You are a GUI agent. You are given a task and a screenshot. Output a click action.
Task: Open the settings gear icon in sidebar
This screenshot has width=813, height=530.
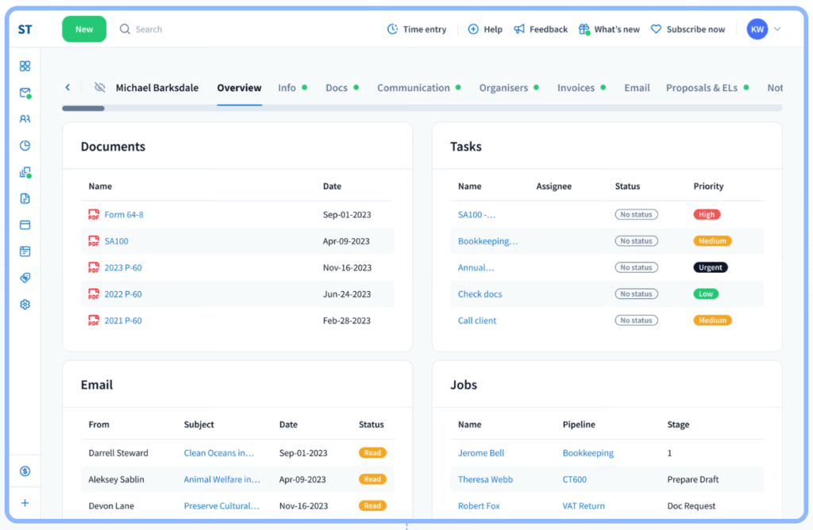coord(25,304)
